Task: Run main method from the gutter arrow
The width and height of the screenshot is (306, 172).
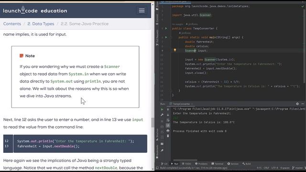Action: pos(166,37)
